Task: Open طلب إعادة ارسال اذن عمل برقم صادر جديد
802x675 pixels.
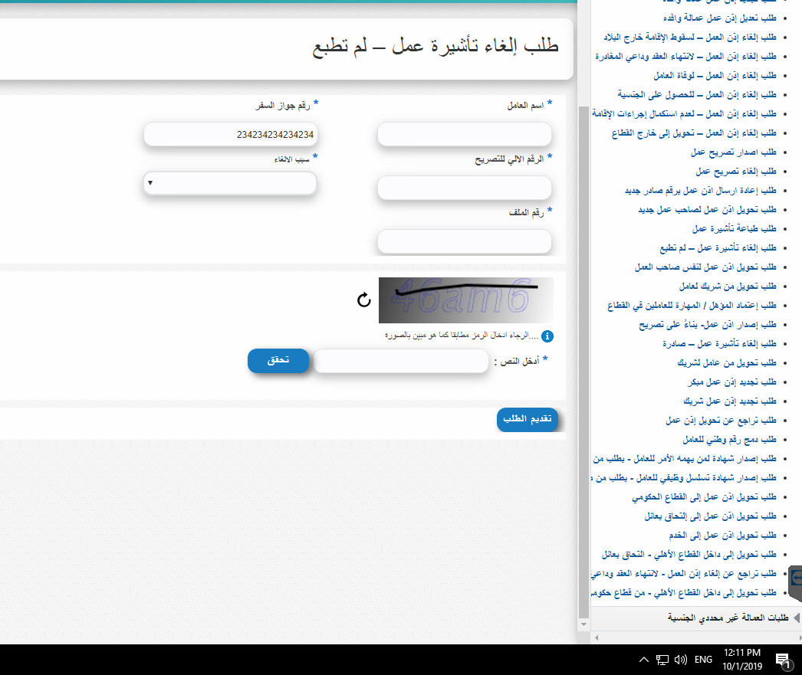Action: click(701, 191)
